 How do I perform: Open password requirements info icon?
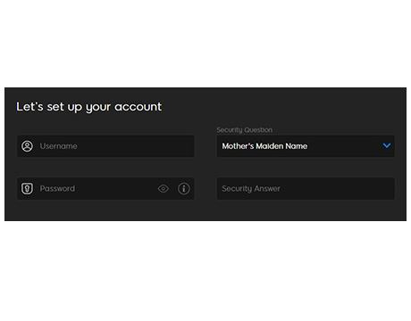[x=184, y=188]
